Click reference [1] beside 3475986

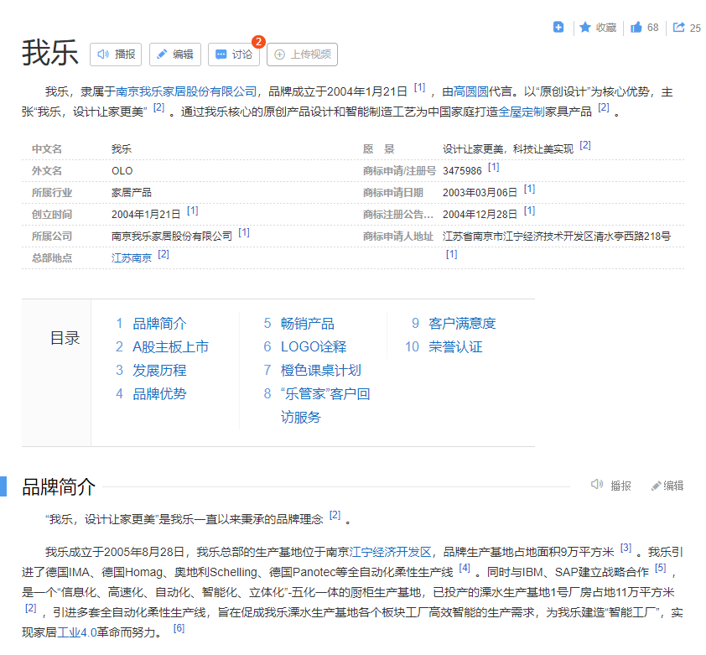pyautogui.click(x=494, y=167)
